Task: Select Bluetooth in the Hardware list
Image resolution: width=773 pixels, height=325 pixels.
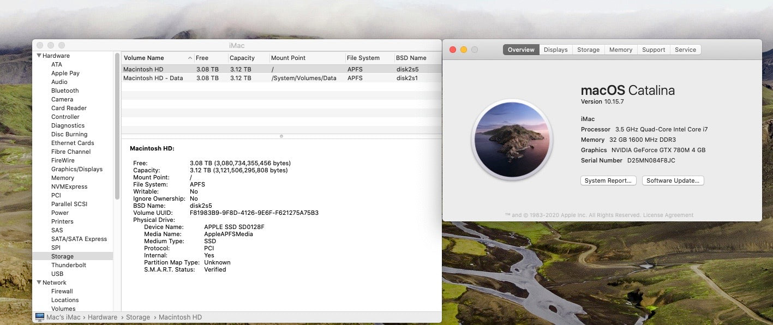Action: [x=64, y=91]
